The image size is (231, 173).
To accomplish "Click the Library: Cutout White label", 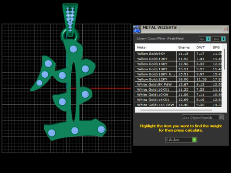I will [160, 38].
